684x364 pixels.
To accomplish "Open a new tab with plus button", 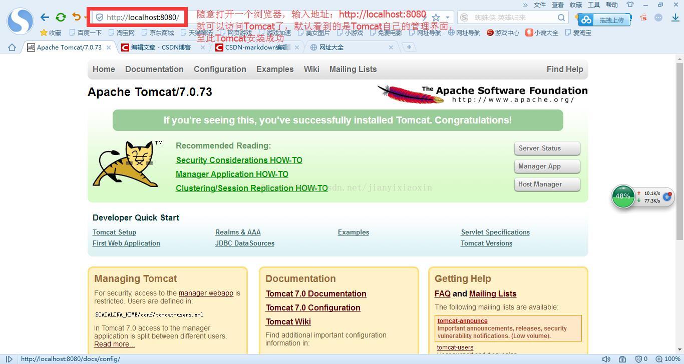I will pos(409,47).
